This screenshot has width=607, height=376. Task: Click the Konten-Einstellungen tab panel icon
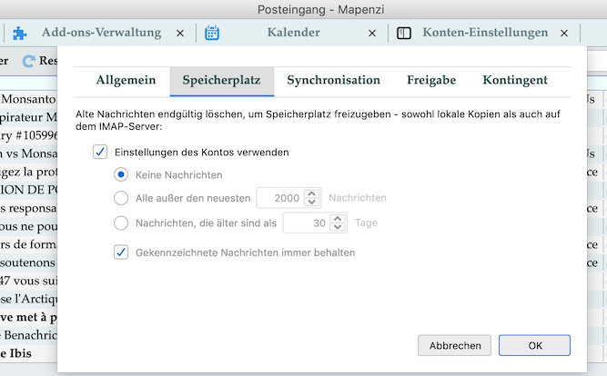pos(404,34)
